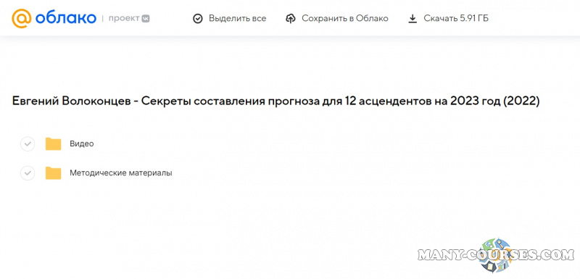580x279 pixels.
Task: Click the cloud upload icon
Action: click(x=291, y=18)
